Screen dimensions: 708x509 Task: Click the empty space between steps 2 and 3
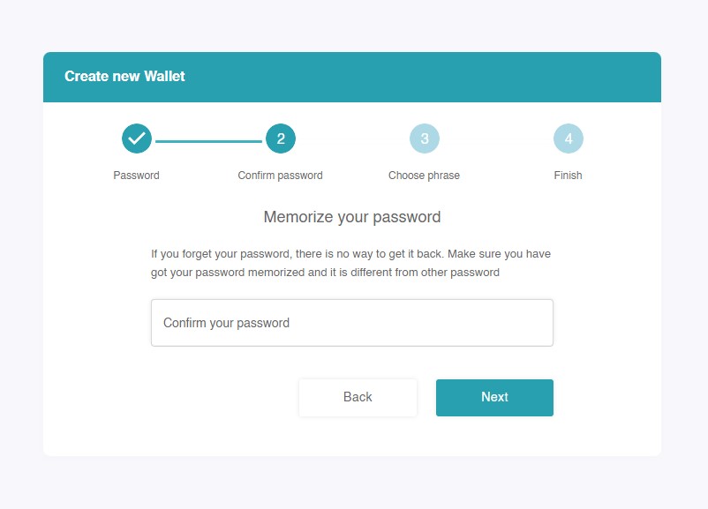(353, 138)
